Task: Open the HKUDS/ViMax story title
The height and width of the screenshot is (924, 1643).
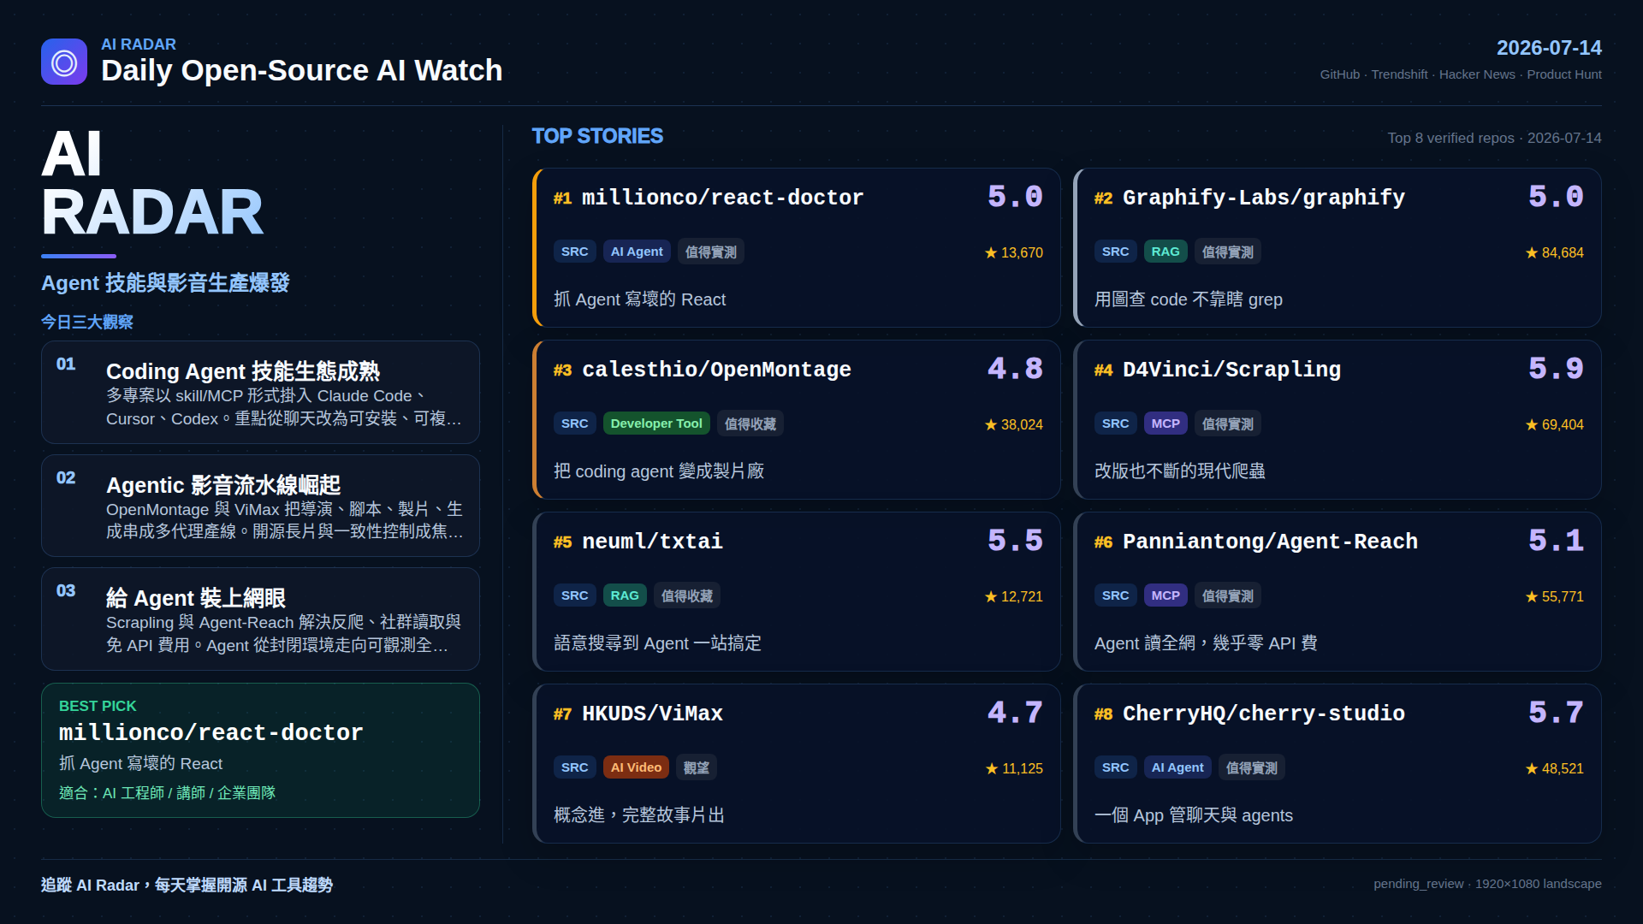Action: pyautogui.click(x=652, y=714)
